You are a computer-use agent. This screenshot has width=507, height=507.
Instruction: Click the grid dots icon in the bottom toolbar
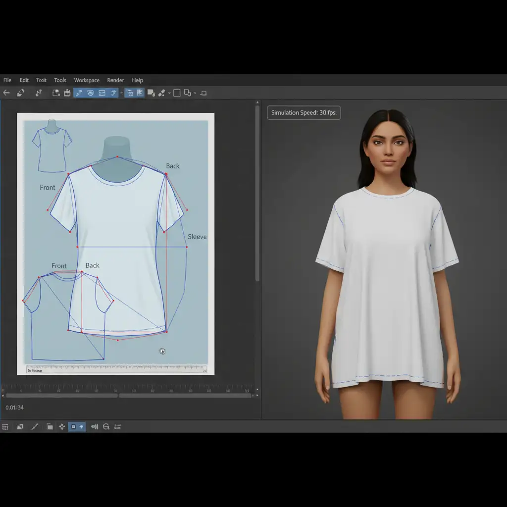pyautogui.click(x=5, y=426)
